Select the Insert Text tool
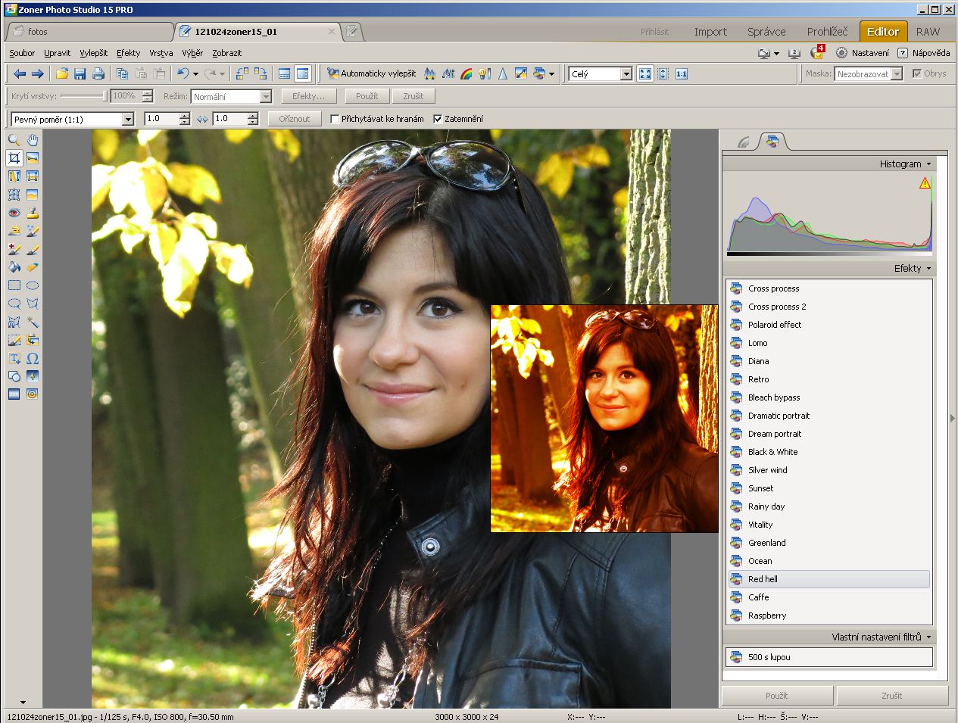 click(x=14, y=358)
